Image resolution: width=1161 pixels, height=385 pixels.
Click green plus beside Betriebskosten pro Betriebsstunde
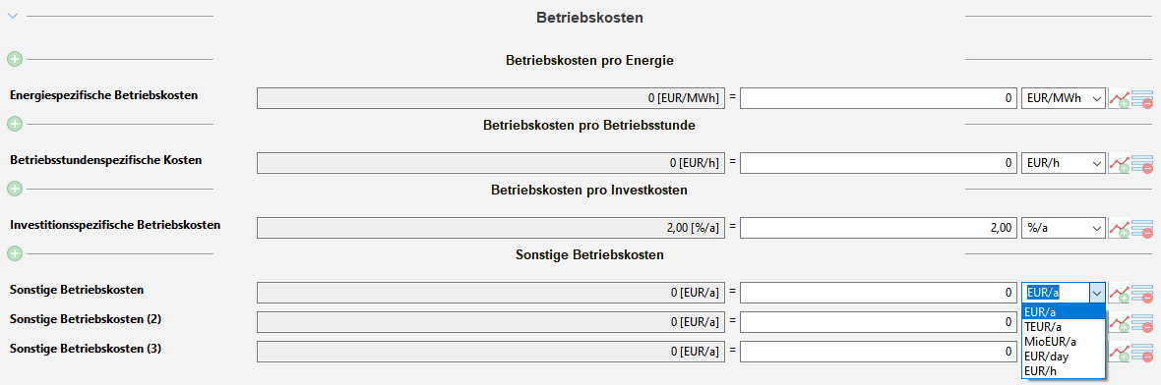(x=14, y=124)
